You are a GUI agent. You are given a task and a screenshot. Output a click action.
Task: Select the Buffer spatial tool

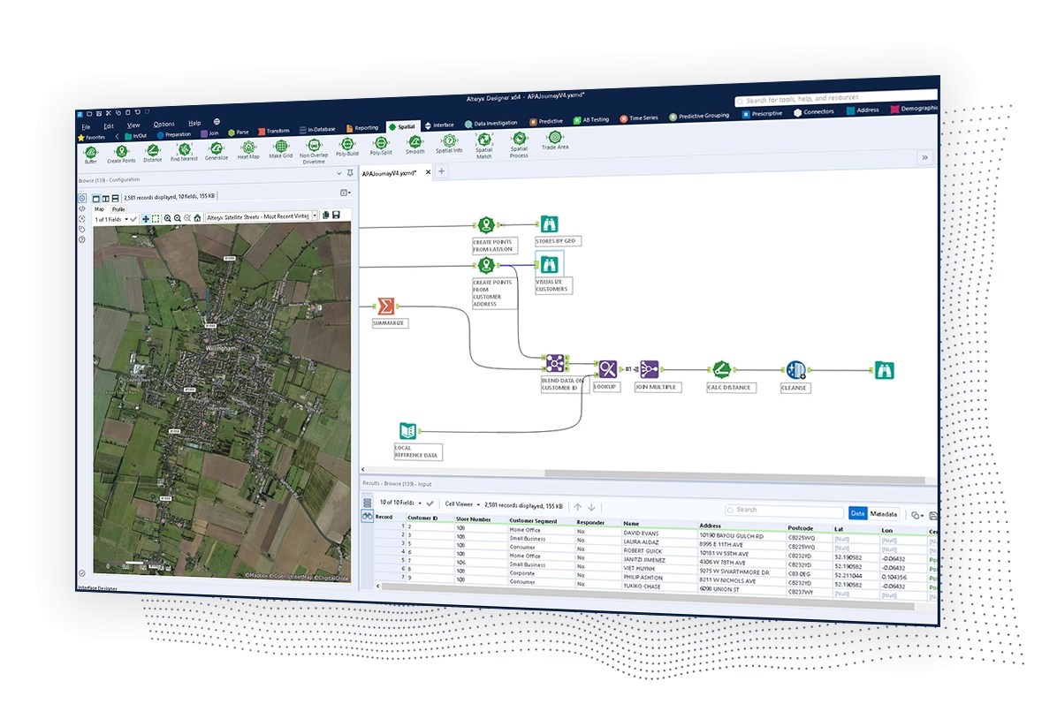pyautogui.click(x=90, y=155)
